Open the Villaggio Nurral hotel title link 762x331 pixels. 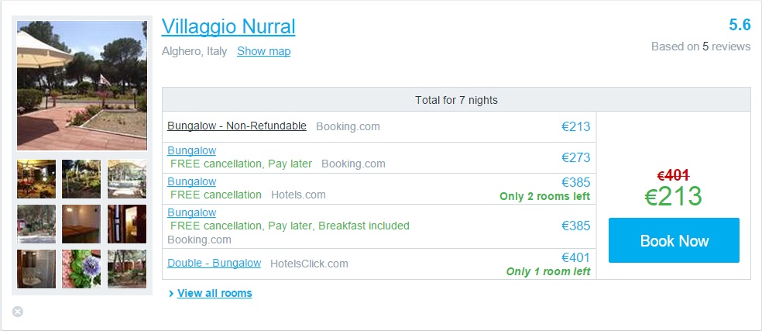[x=228, y=26]
